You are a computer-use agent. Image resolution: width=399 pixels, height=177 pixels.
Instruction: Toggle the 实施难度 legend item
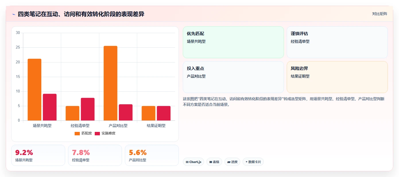pos(105,133)
